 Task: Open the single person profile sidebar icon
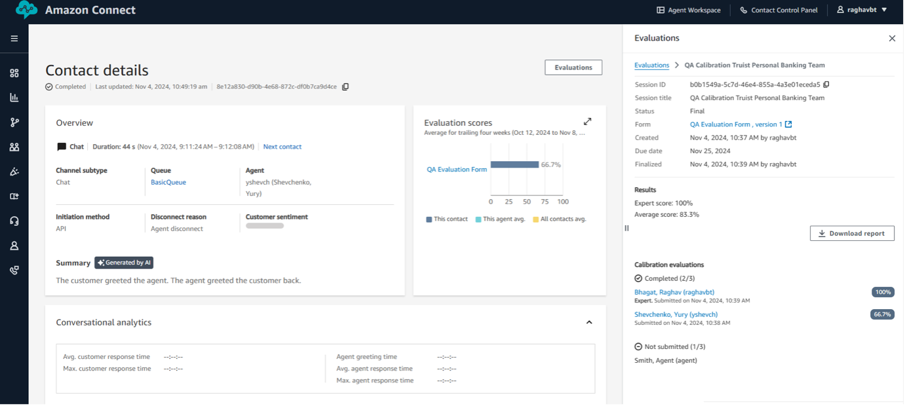click(x=14, y=246)
